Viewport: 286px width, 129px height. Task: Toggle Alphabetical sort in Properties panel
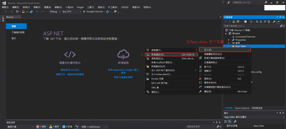tap(229, 121)
